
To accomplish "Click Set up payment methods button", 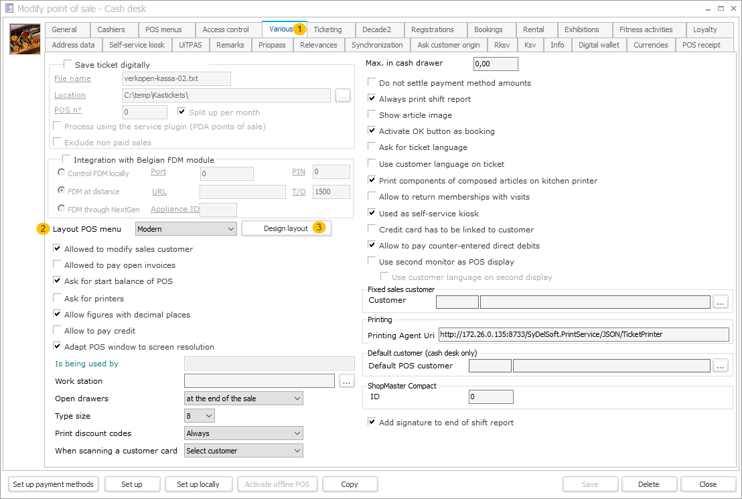I will coord(54,484).
